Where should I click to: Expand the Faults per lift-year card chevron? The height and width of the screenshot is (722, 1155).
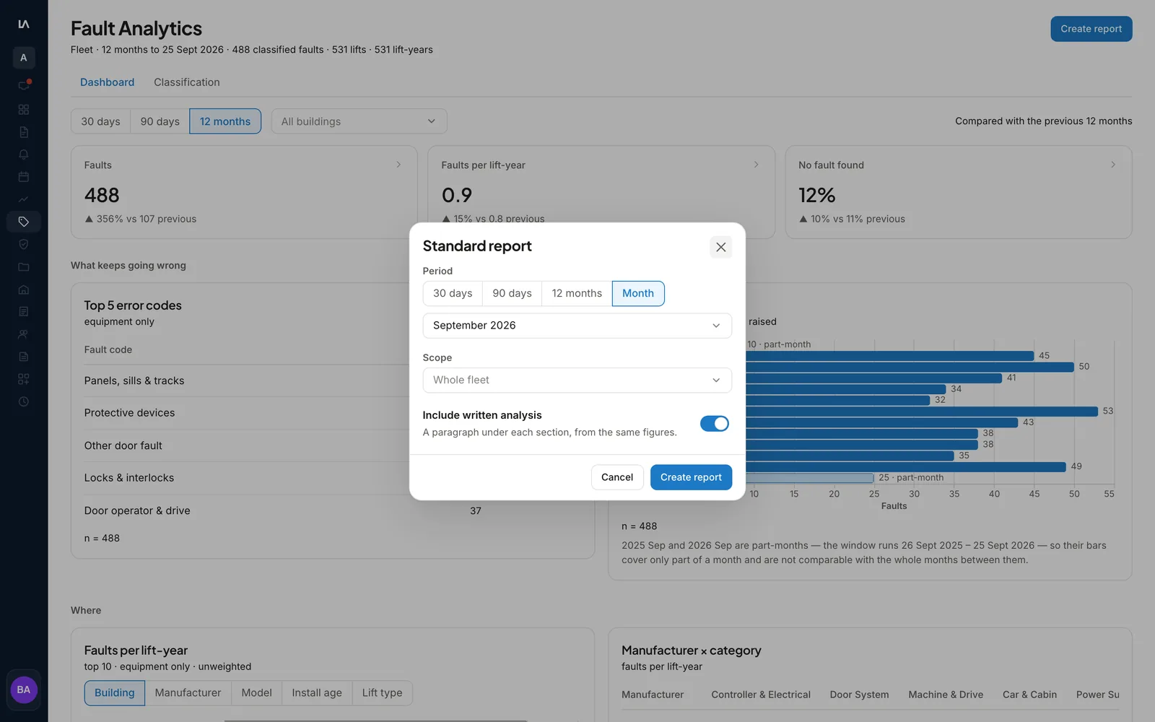pos(756,165)
